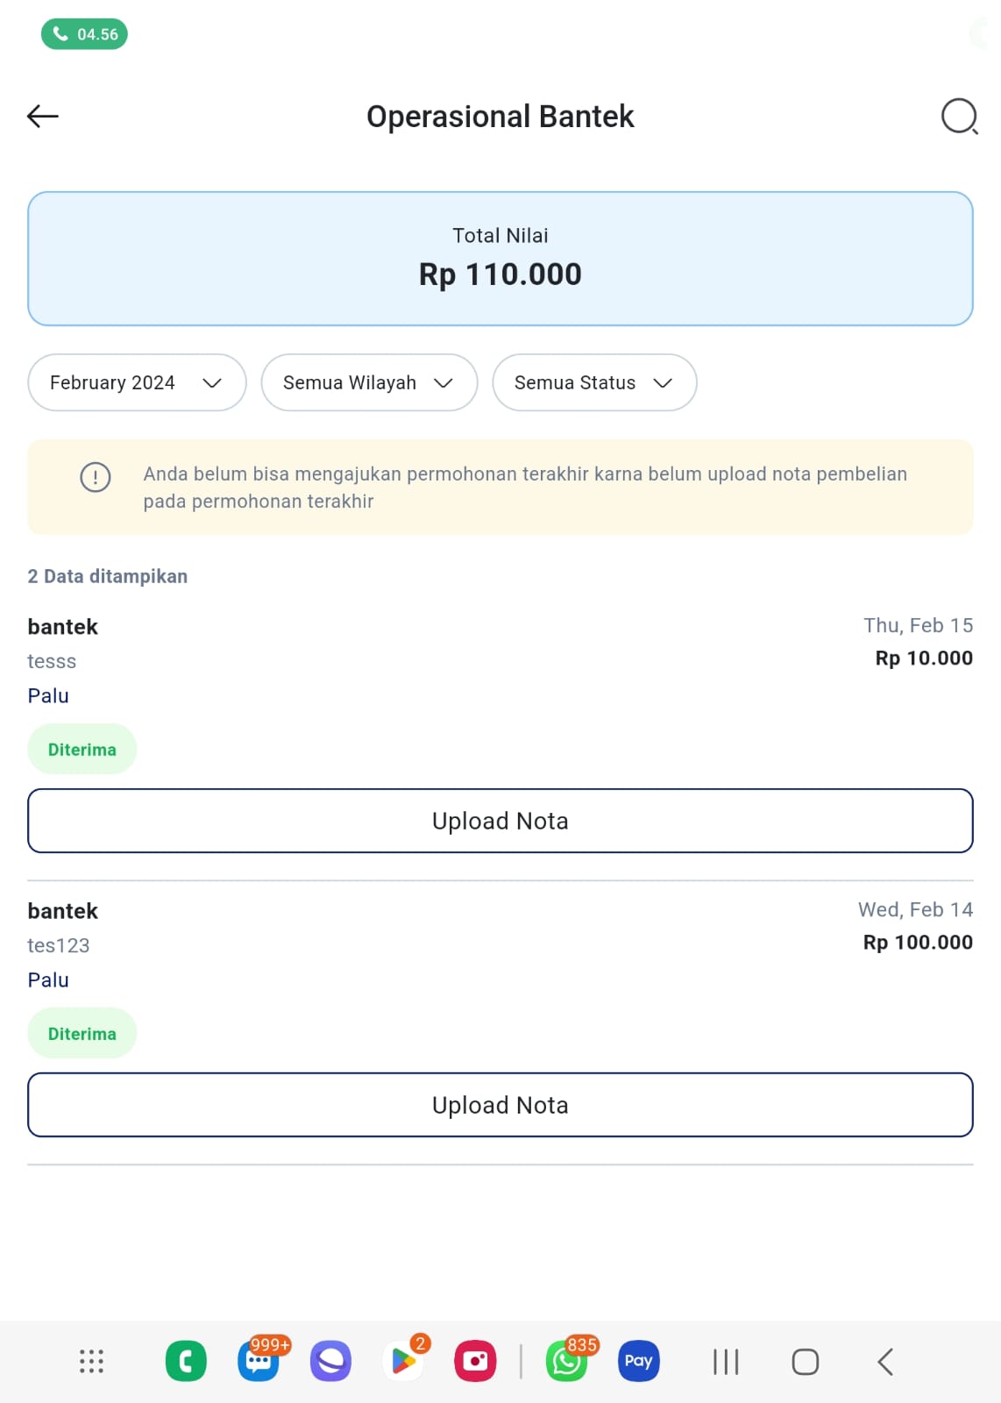The height and width of the screenshot is (1403, 1001).
Task: Tap the warning info circle icon
Action: (96, 478)
